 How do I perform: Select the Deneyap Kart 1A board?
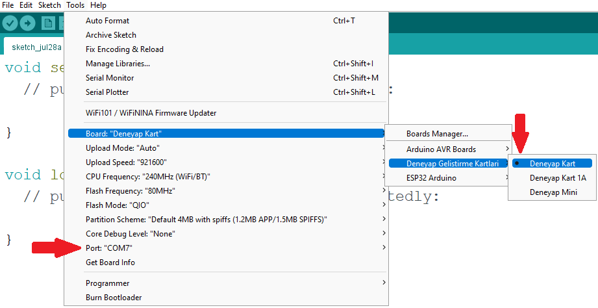(553, 178)
